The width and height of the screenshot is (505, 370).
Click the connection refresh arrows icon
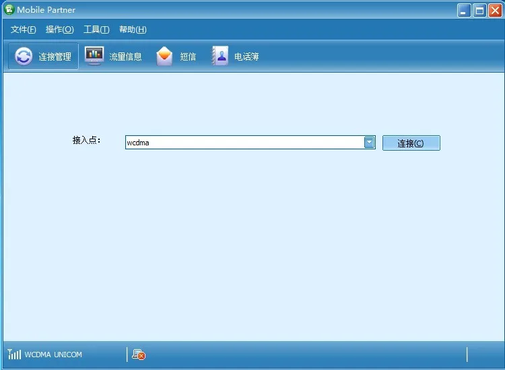24,57
